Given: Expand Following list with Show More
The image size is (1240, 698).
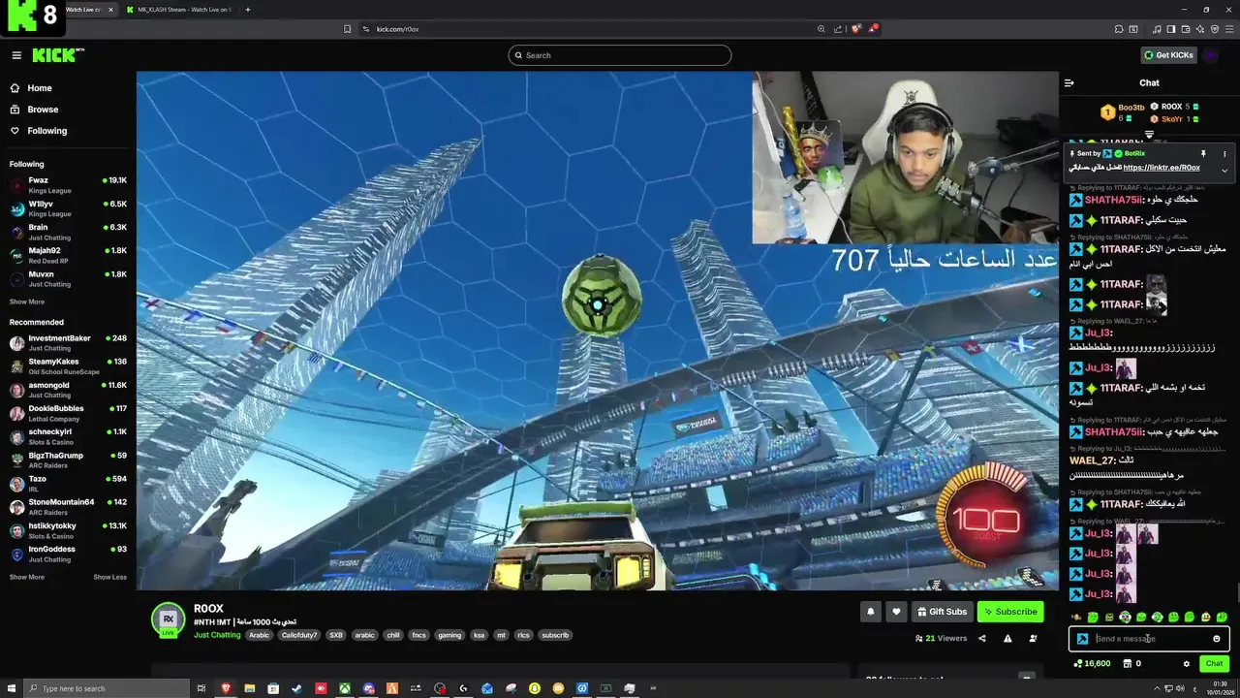Looking at the screenshot, I should 27,301.
